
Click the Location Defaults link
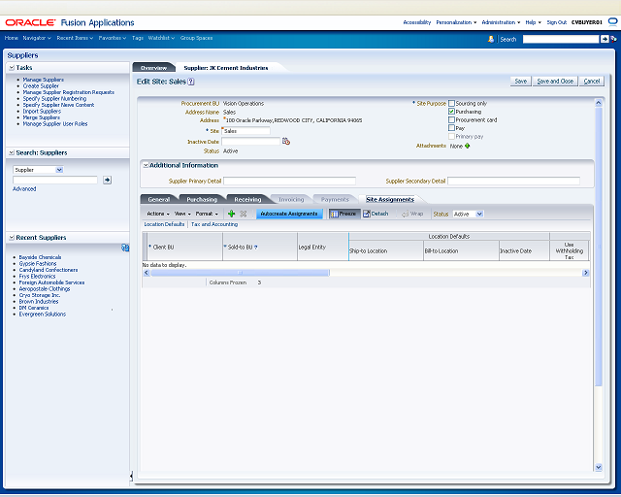[x=164, y=224]
